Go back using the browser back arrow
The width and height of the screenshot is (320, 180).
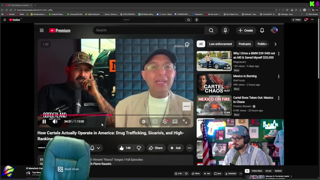coord(2,10)
